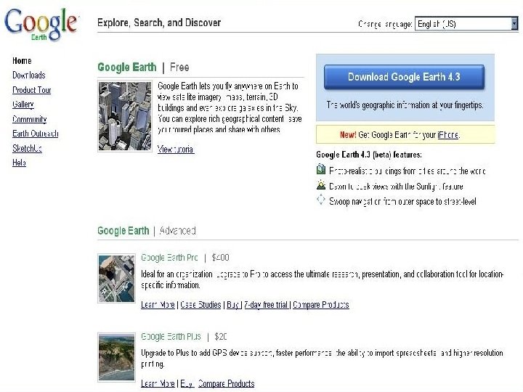Click Download Google Earth 4.3 button
The height and width of the screenshot is (392, 523).
[404, 77]
